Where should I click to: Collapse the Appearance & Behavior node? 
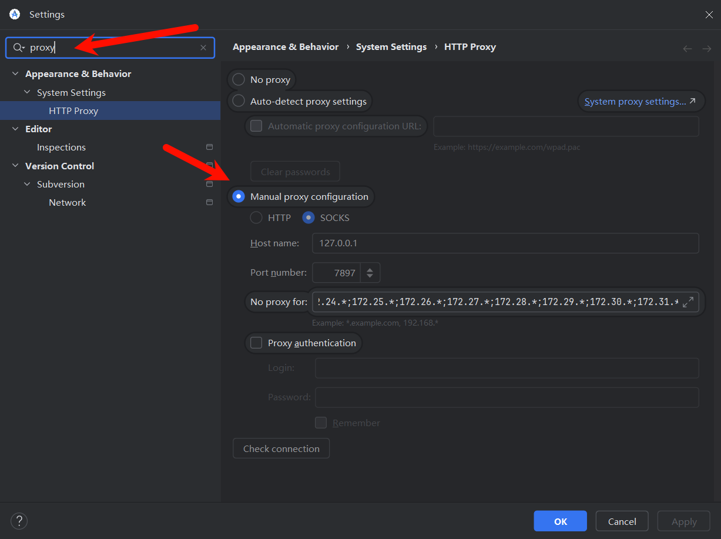pos(15,74)
